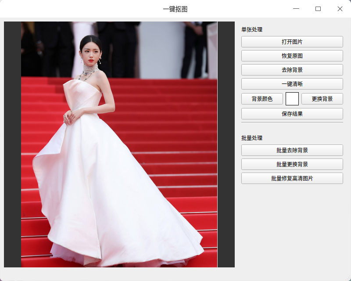Open an image with 打开图片 button

click(x=292, y=42)
